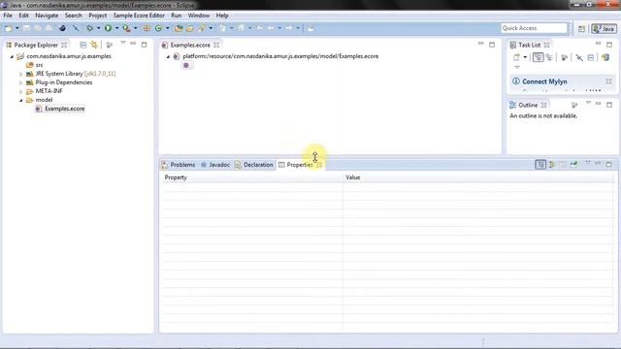621x349 pixels.
Task: Click the Open Perspective icon
Action: point(581,28)
